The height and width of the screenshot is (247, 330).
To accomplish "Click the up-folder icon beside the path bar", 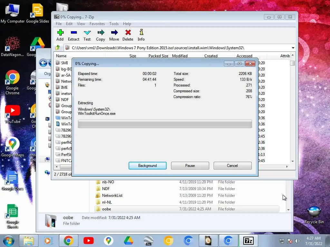I will coord(58,48).
